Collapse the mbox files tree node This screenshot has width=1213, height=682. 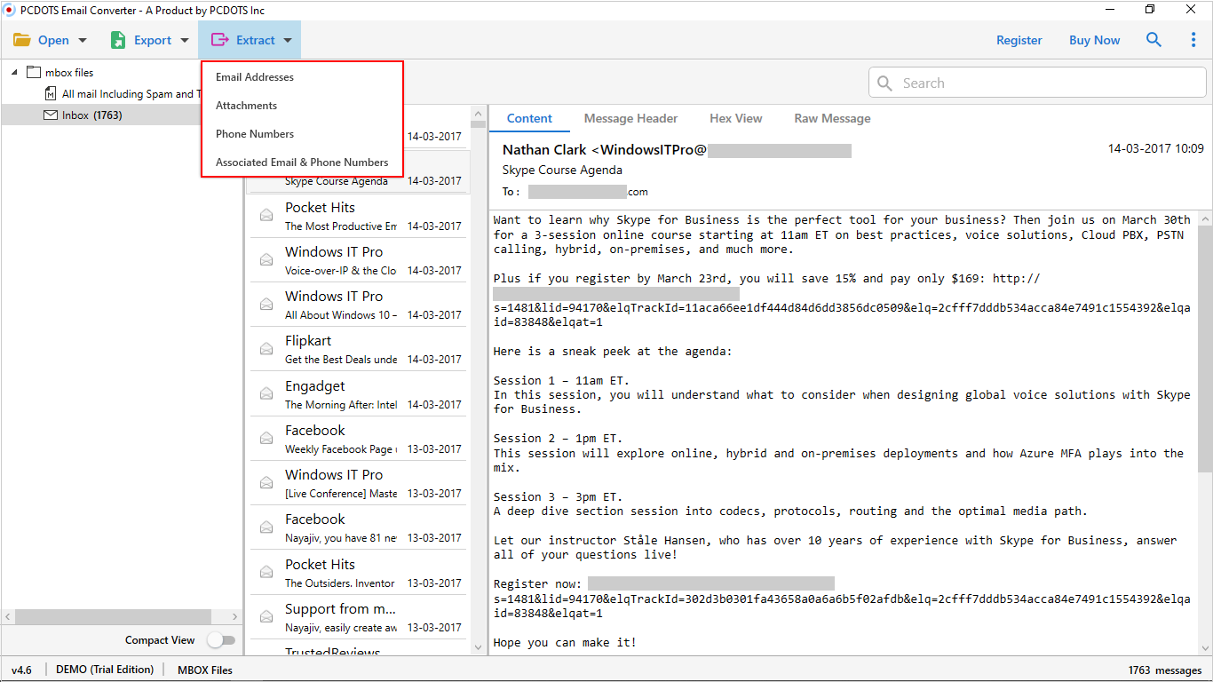pos(14,73)
